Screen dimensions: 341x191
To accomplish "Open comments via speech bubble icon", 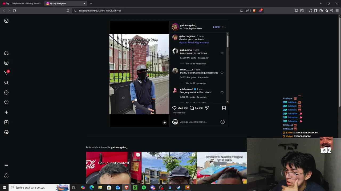I will 192,108.
